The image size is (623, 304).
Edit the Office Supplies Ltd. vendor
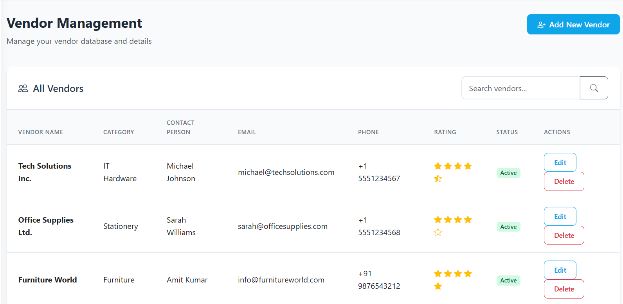tap(560, 216)
